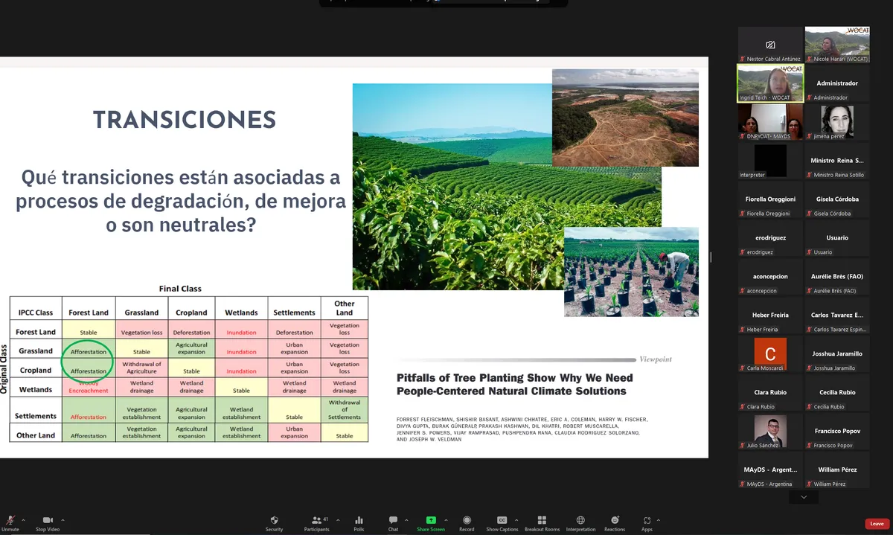Select Ingrid Teich's highlighted video thumbnail
The width and height of the screenshot is (893, 535).
[x=770, y=83]
